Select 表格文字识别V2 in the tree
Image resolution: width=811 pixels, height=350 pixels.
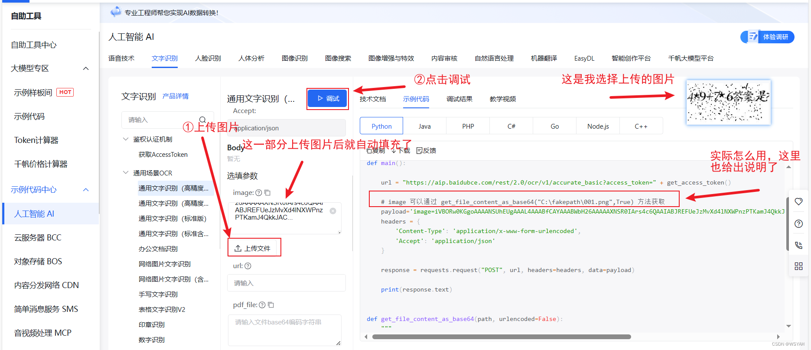[x=162, y=309]
